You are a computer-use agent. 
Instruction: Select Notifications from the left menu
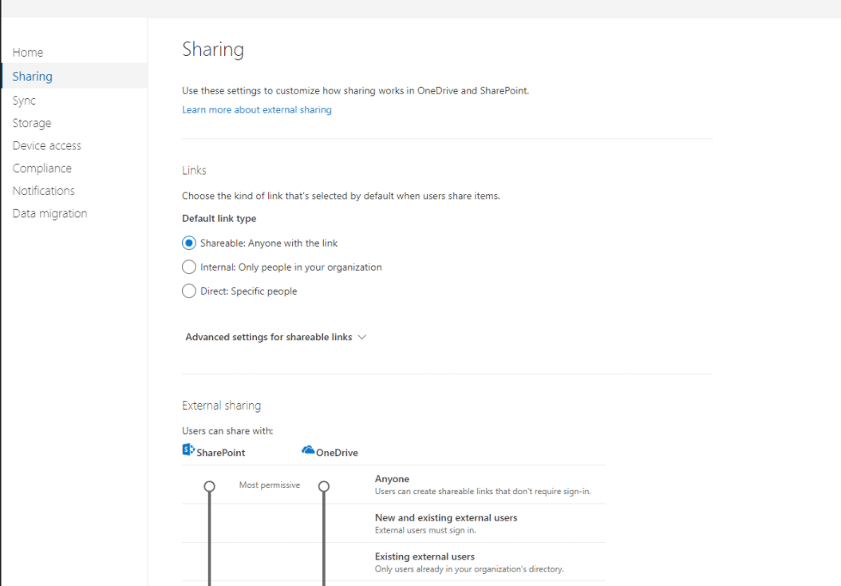[44, 191]
